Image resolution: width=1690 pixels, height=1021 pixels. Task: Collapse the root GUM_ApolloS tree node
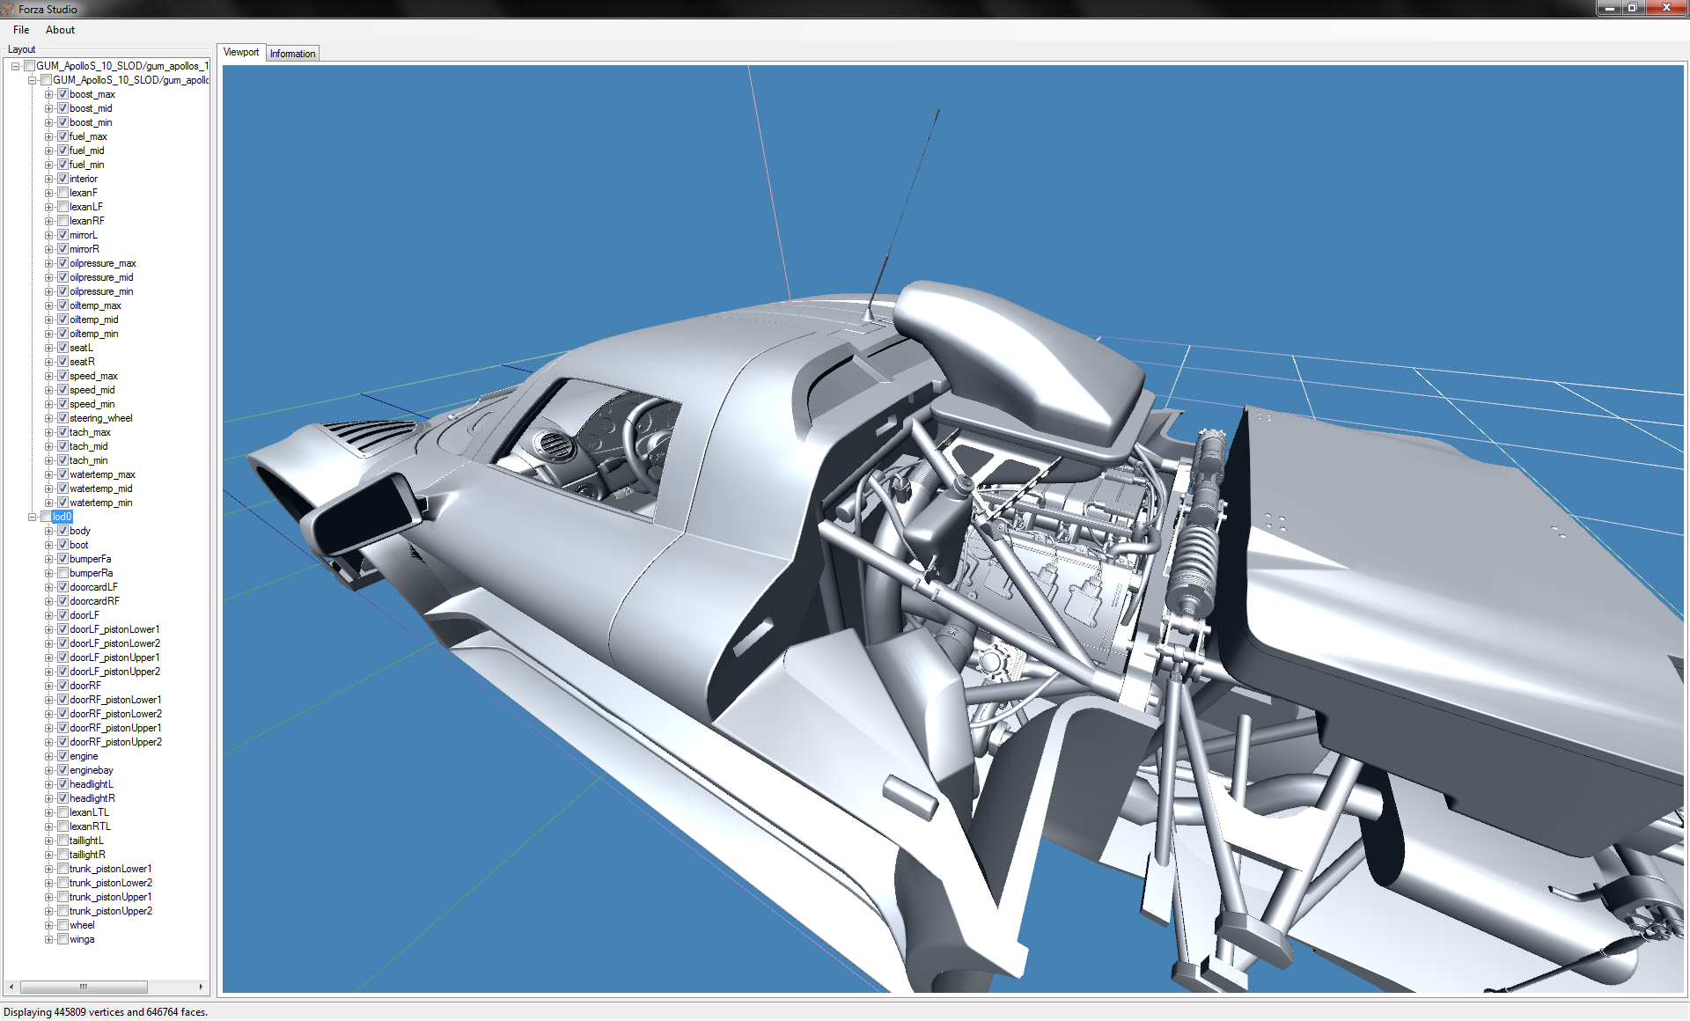(x=16, y=66)
